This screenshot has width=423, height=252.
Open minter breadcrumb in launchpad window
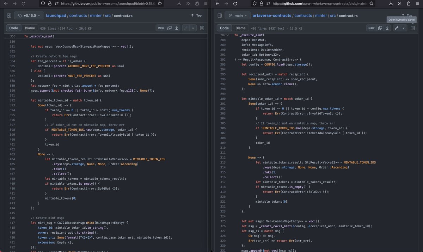tap(96, 16)
